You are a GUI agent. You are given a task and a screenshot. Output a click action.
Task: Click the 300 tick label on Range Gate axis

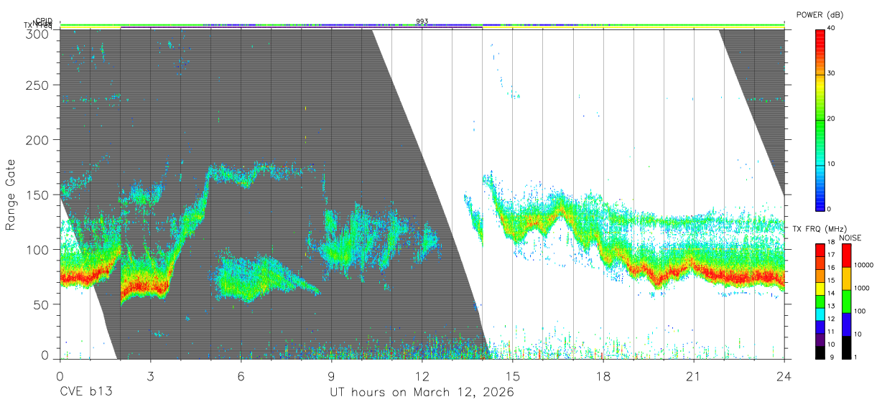39,34
